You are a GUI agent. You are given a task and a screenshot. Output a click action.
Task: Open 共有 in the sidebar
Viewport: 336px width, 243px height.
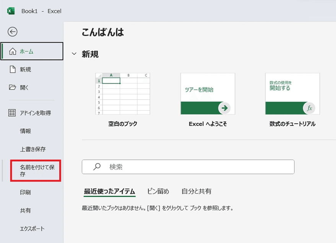tap(25, 211)
